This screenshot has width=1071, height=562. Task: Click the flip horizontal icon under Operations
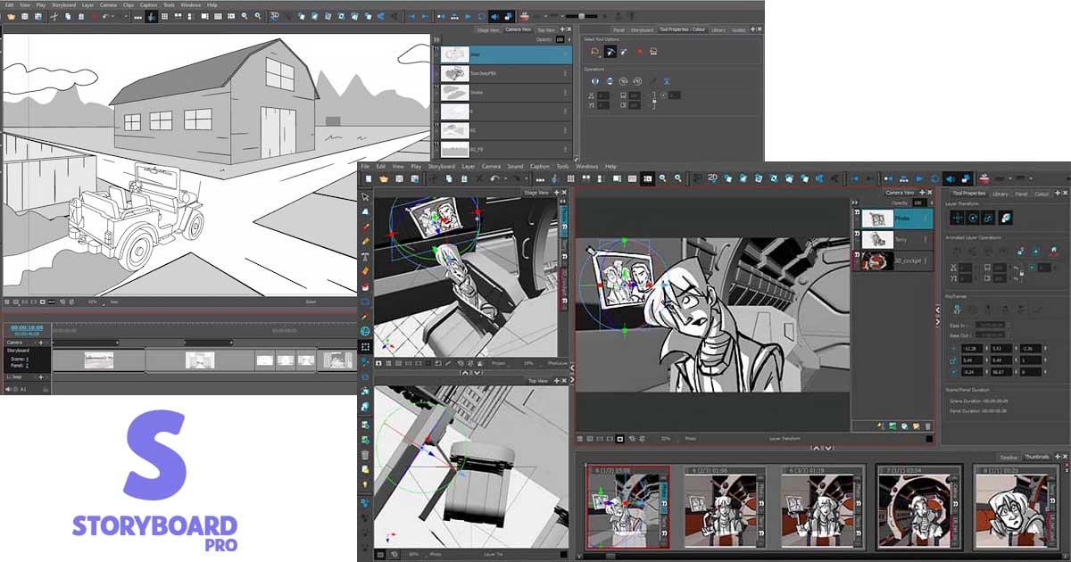pyautogui.click(x=595, y=81)
